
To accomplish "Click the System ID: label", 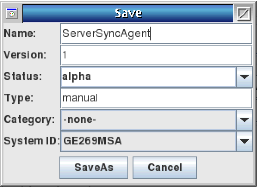I will [x=32, y=141].
